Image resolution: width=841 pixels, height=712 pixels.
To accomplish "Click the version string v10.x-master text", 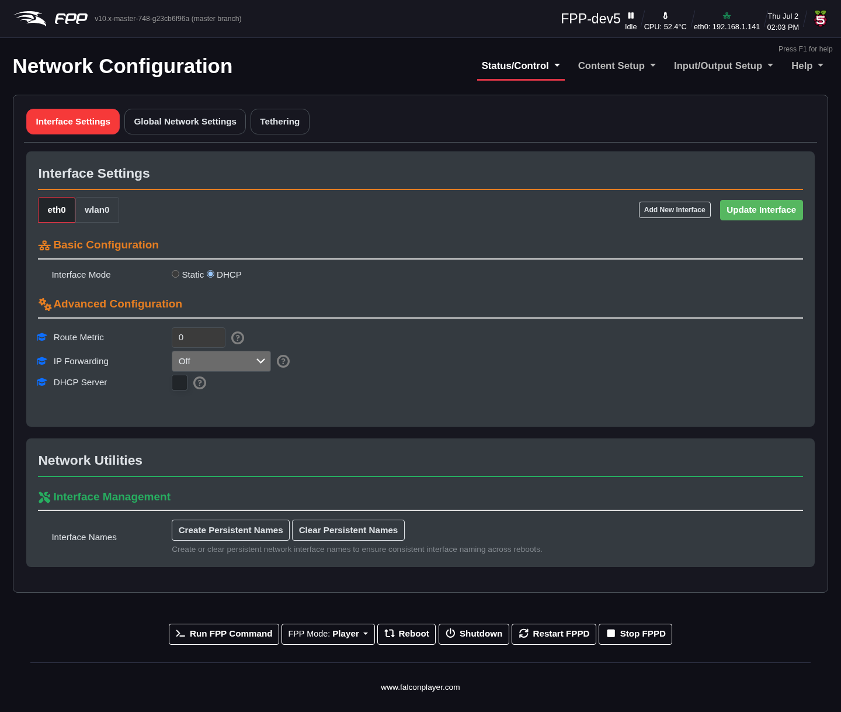I will click(168, 19).
